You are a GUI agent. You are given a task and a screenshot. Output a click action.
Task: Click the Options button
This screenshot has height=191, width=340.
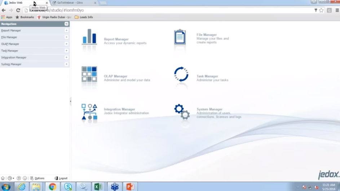[x=37, y=178]
